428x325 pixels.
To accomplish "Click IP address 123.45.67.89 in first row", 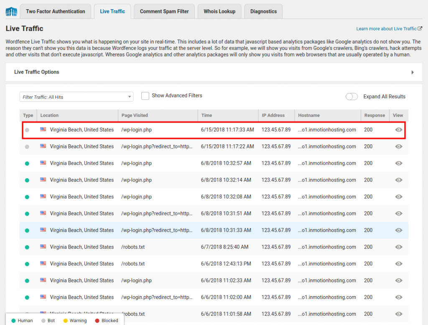I will click(276, 130).
